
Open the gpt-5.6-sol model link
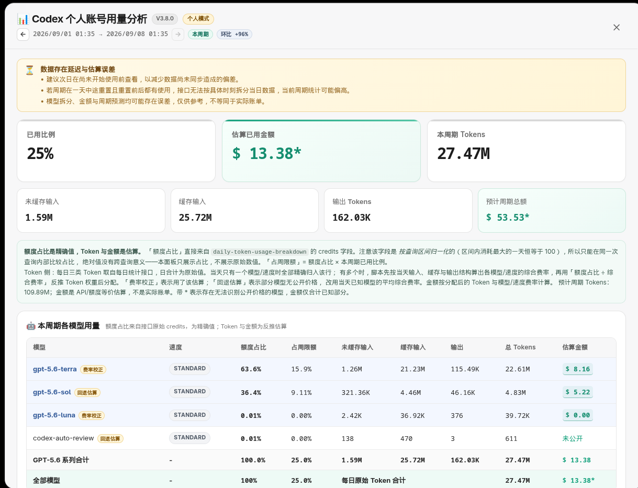(x=52, y=392)
